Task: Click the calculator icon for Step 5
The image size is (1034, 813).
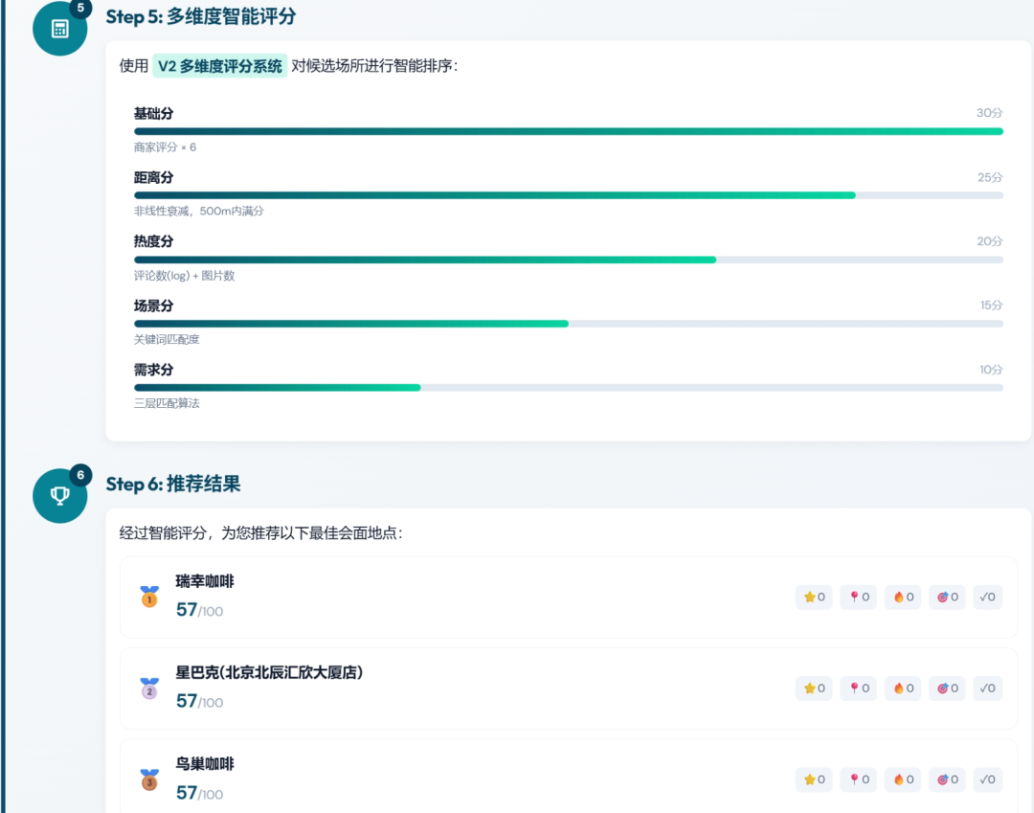Action: 59,29
